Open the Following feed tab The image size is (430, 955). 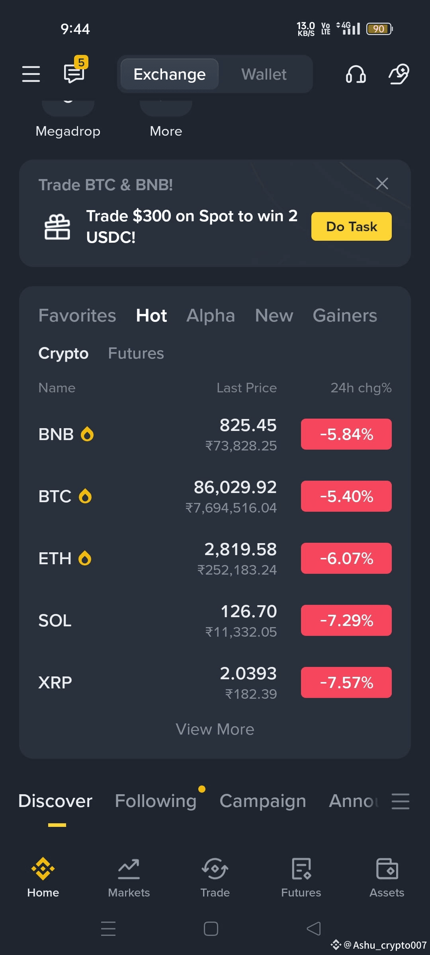pyautogui.click(x=156, y=801)
